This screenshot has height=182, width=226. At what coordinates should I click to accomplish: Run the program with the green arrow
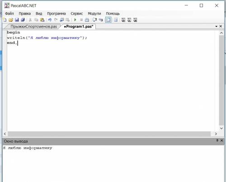pyautogui.click(x=75, y=20)
